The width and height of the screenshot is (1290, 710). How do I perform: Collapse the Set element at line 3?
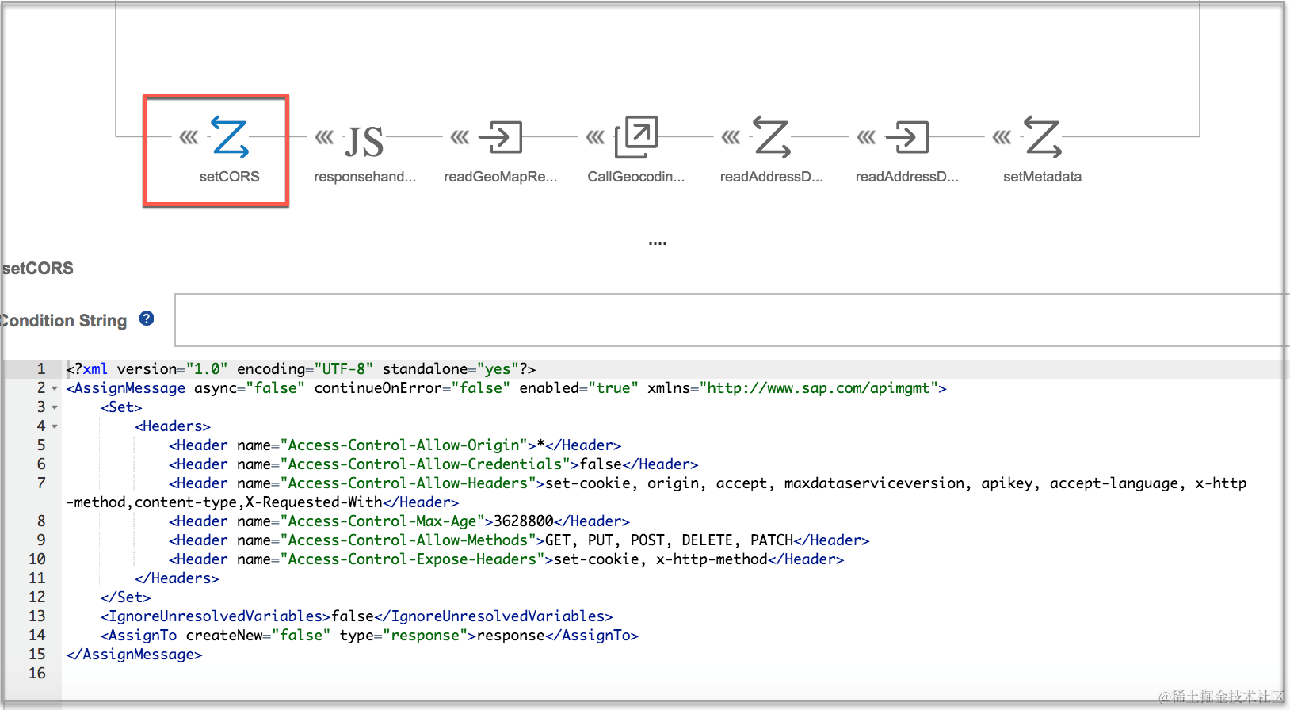coord(55,407)
